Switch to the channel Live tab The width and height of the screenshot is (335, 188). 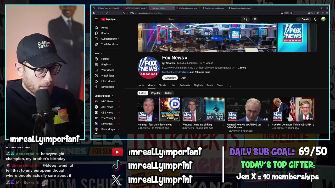pos(173,85)
